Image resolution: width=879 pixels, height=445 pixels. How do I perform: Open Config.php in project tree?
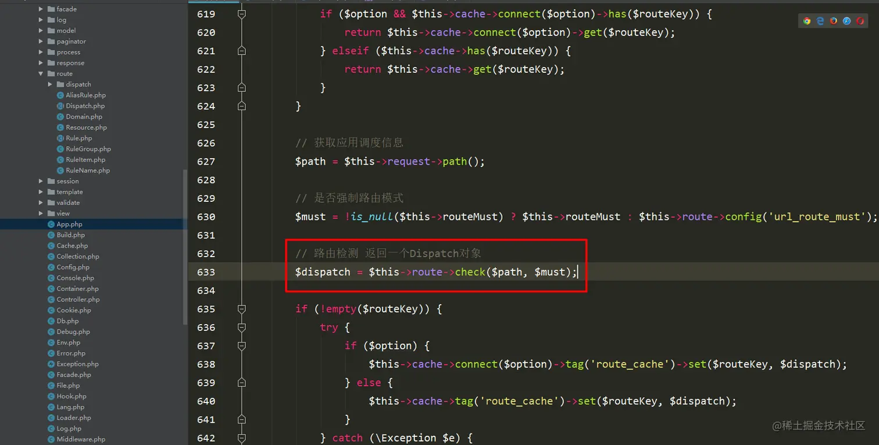[x=73, y=268]
